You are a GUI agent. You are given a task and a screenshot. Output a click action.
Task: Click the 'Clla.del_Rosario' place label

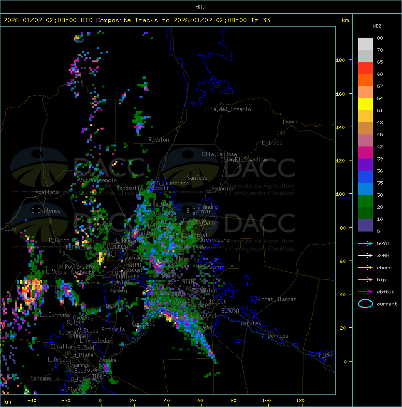228,109
